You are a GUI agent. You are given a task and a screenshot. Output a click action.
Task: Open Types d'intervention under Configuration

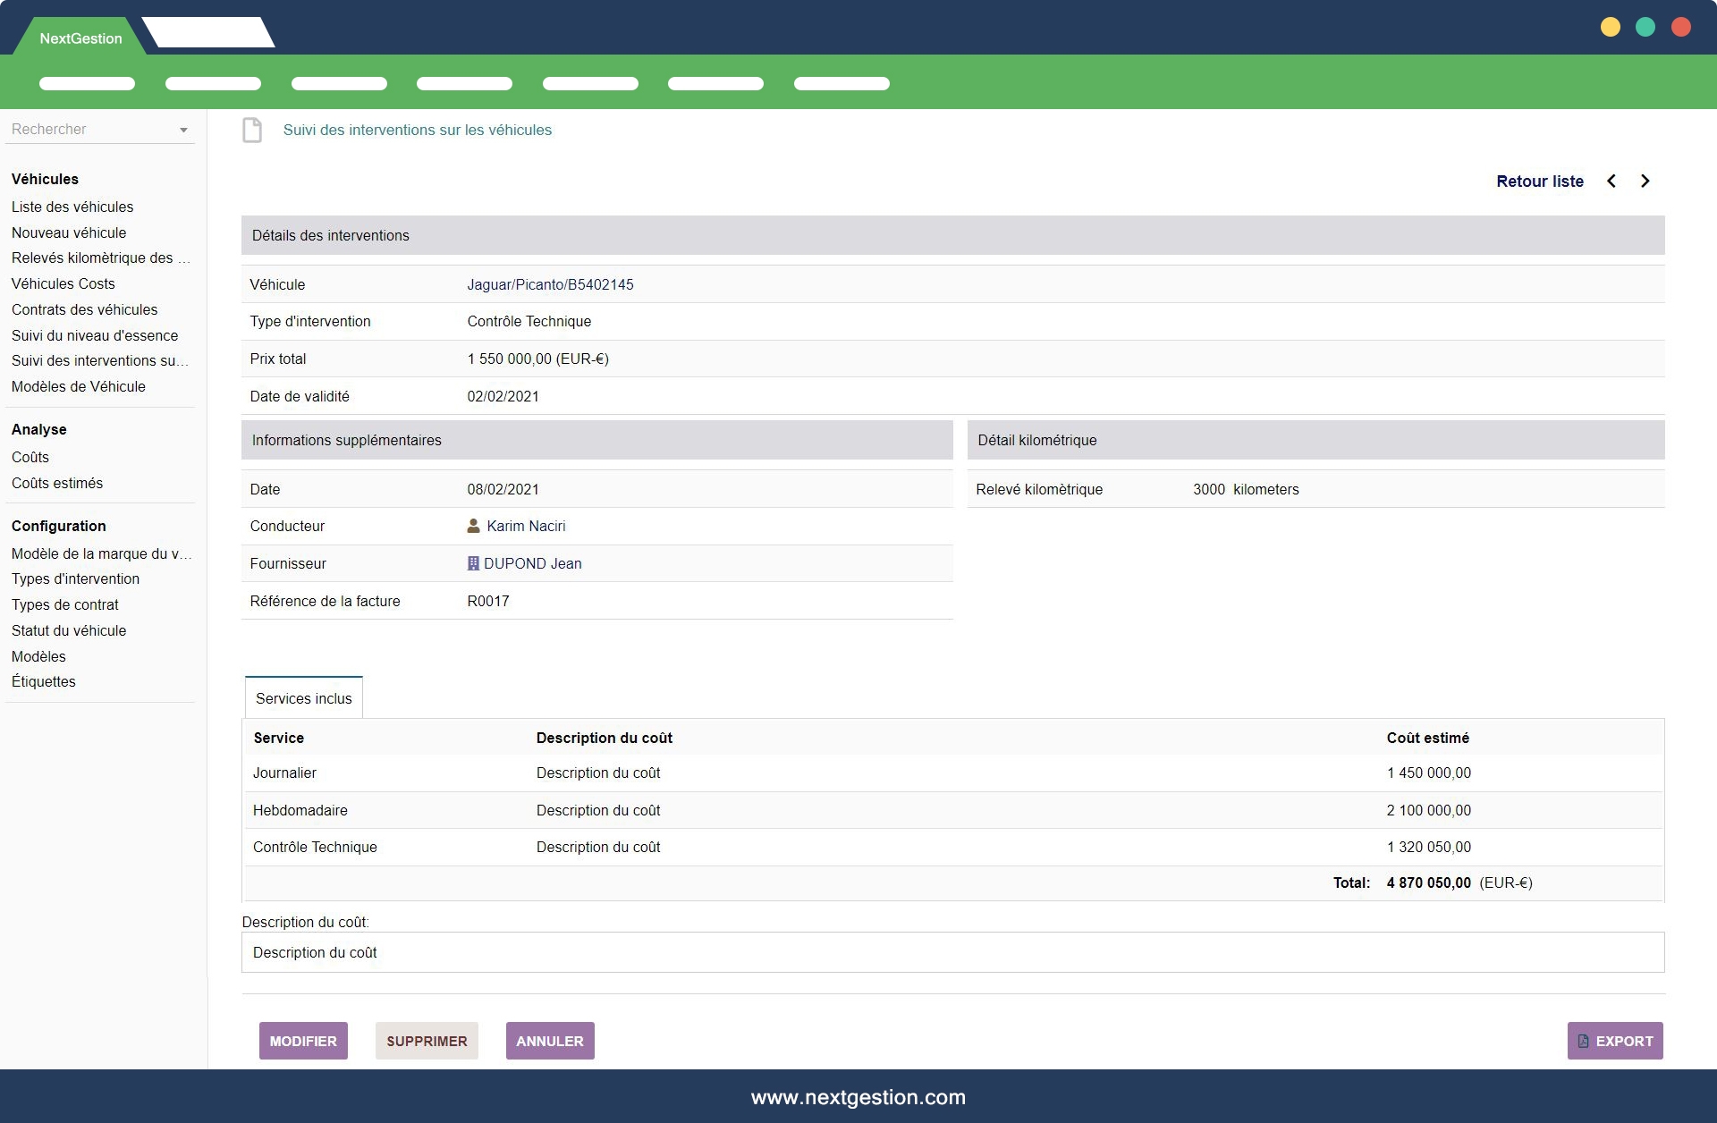click(x=75, y=579)
